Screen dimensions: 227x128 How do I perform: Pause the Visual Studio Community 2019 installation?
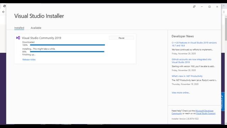121,38
